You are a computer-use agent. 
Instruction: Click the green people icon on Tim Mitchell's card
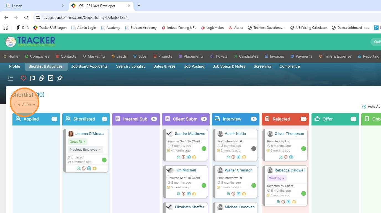click(x=178, y=194)
